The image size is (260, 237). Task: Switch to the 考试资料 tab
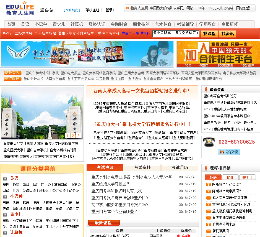coord(142,167)
